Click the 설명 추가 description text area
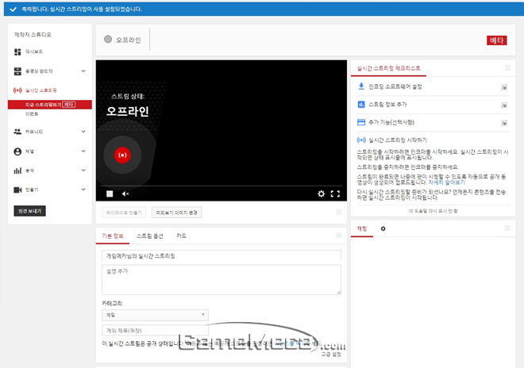The height and width of the screenshot is (368, 524). click(221, 279)
